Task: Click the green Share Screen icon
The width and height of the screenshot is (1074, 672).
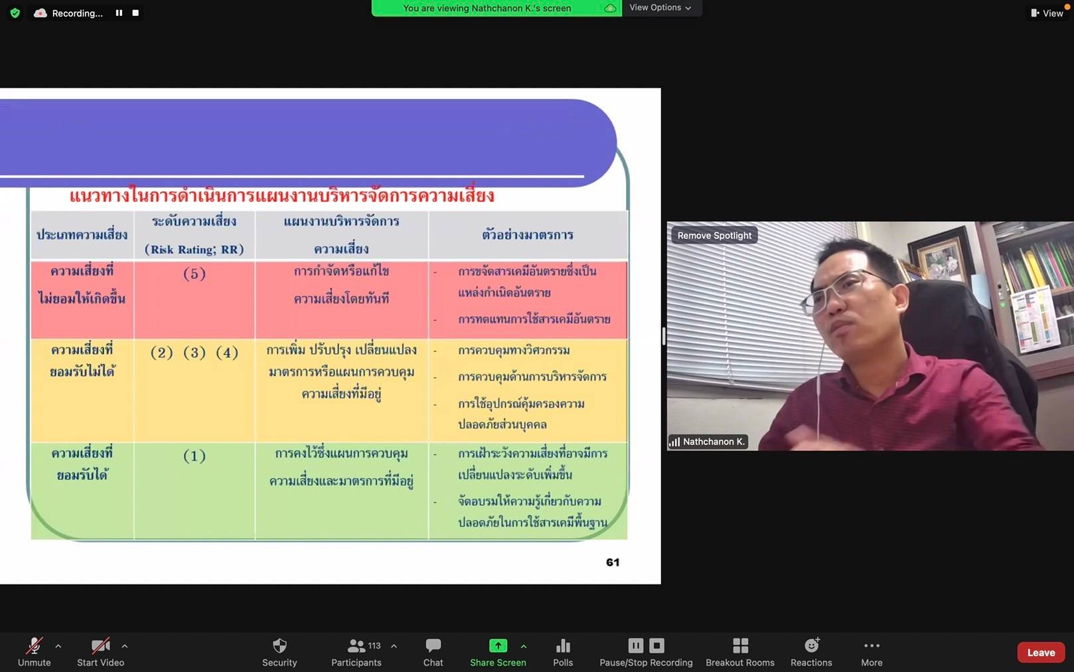Action: tap(498, 645)
